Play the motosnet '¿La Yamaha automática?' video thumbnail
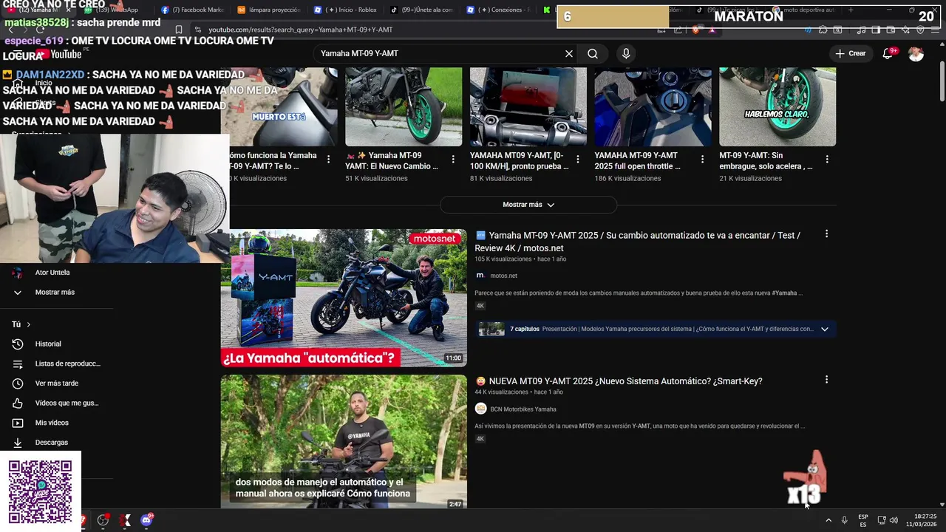Viewport: 946px width, 532px height. point(344,298)
